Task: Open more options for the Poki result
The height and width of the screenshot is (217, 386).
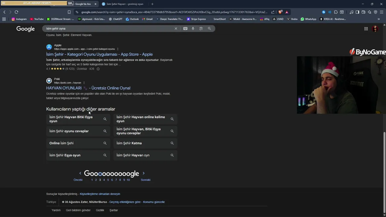Action: click(84, 83)
